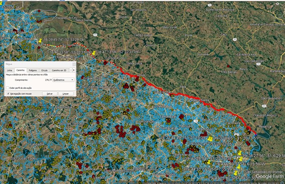
Task: Switch to the Linha tab
Action: coord(10,70)
